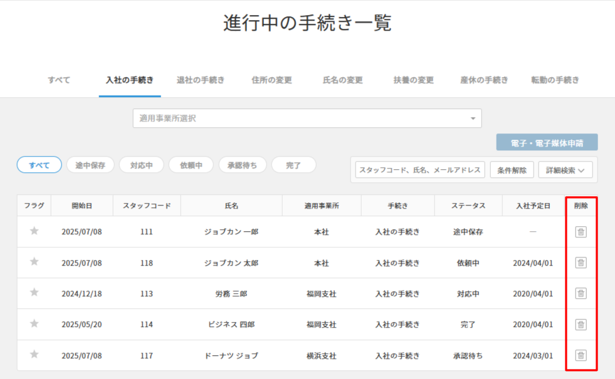Screen dimensions: 615x379
Task: Flag ジョブカン 一郎's row with the star
Action: [33, 232]
